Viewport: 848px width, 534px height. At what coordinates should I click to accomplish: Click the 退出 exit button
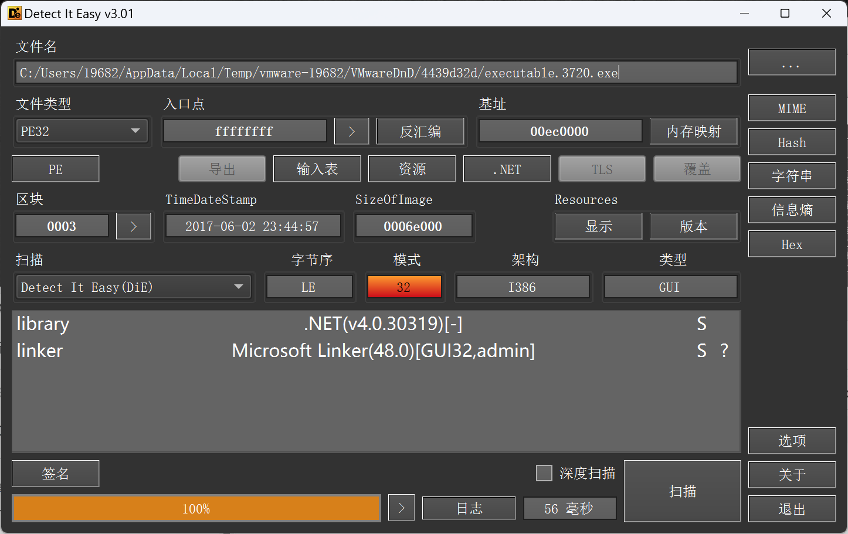click(x=792, y=509)
